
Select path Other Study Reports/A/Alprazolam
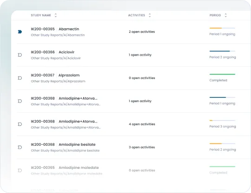58,81
